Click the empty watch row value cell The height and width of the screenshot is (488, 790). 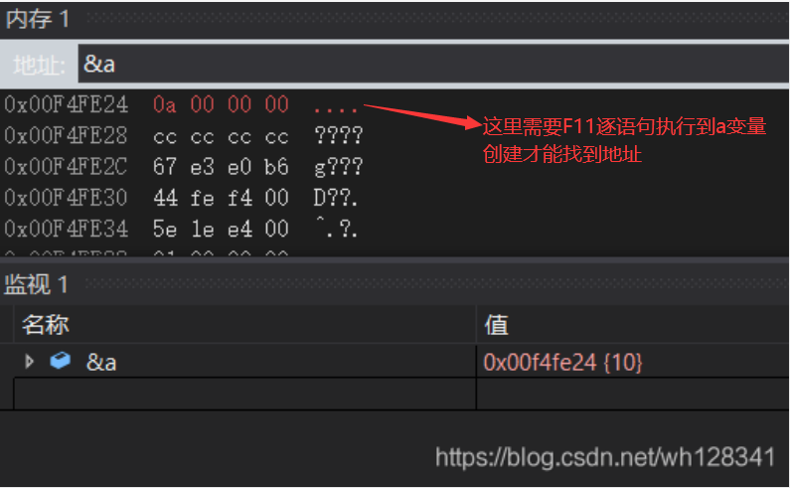click(x=633, y=394)
